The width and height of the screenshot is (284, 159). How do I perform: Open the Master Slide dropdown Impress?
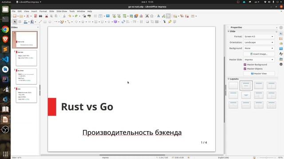(259, 60)
